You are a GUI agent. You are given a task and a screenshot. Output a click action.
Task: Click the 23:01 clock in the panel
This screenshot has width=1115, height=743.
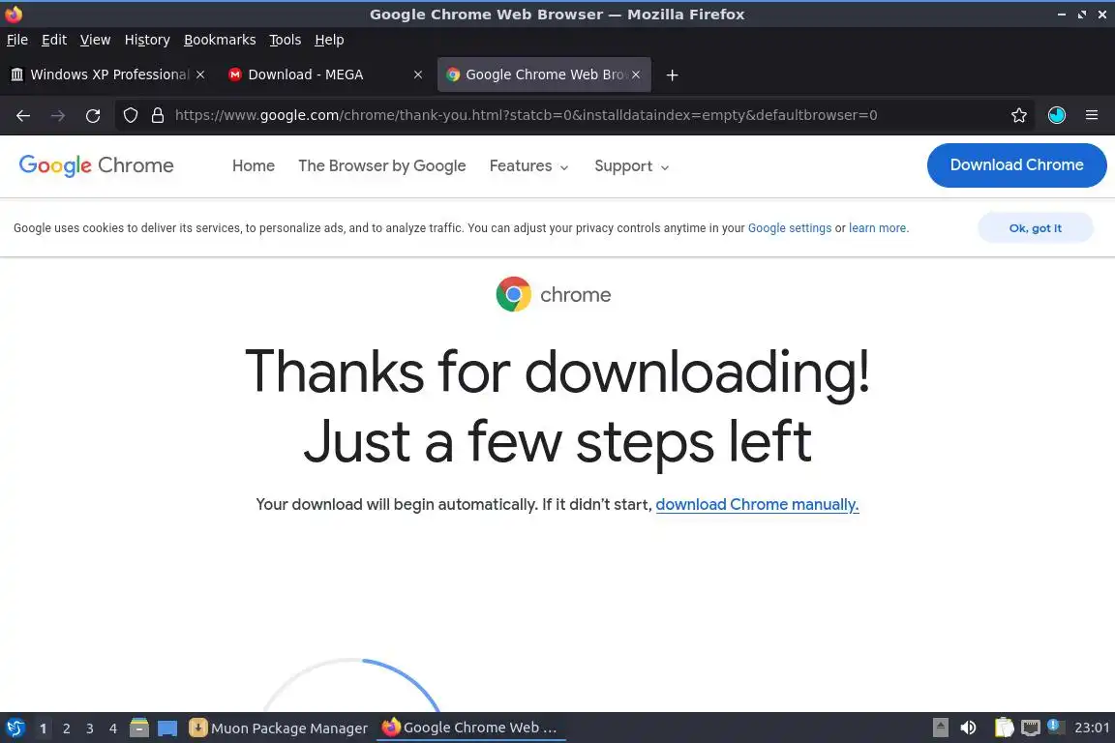pyautogui.click(x=1092, y=728)
